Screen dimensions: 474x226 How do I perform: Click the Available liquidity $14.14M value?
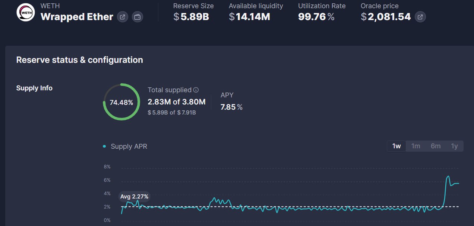point(249,17)
